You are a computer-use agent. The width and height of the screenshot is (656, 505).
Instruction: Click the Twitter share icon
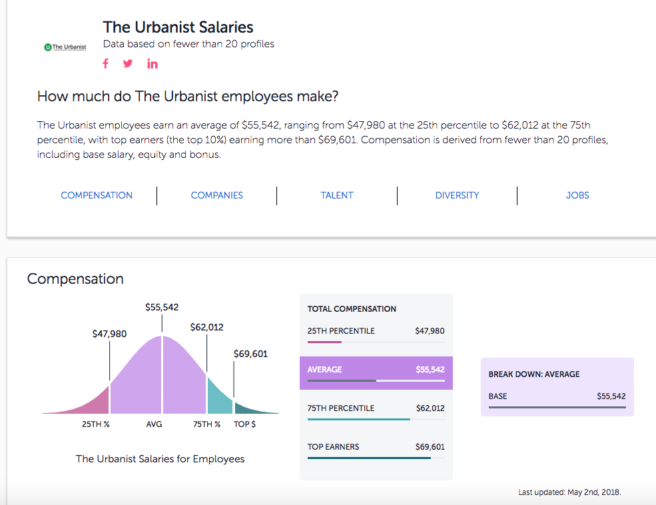128,64
